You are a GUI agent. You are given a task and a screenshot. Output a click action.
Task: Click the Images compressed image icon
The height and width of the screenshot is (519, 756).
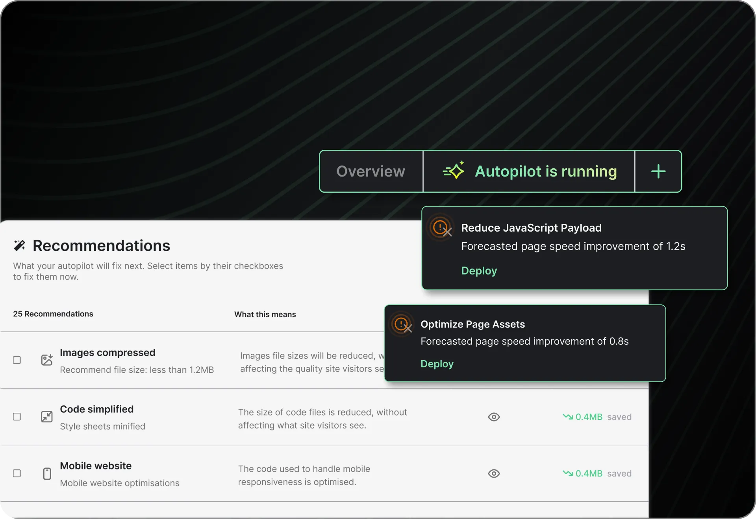point(47,360)
